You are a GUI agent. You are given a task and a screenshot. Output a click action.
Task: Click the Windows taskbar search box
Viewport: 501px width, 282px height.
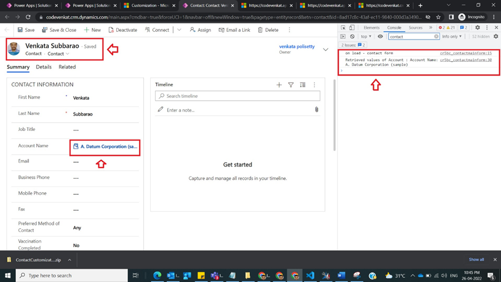71,276
